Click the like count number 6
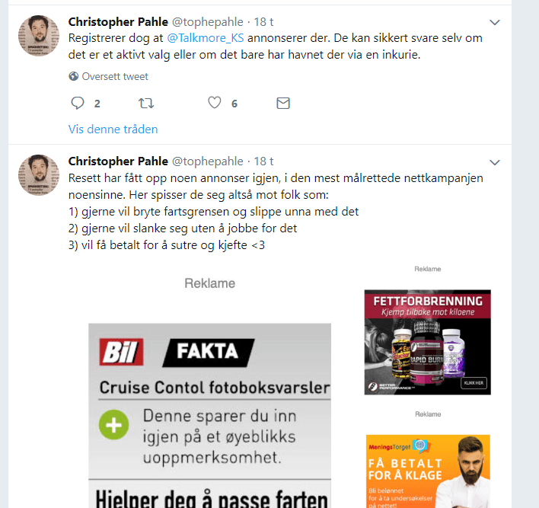 pos(234,104)
